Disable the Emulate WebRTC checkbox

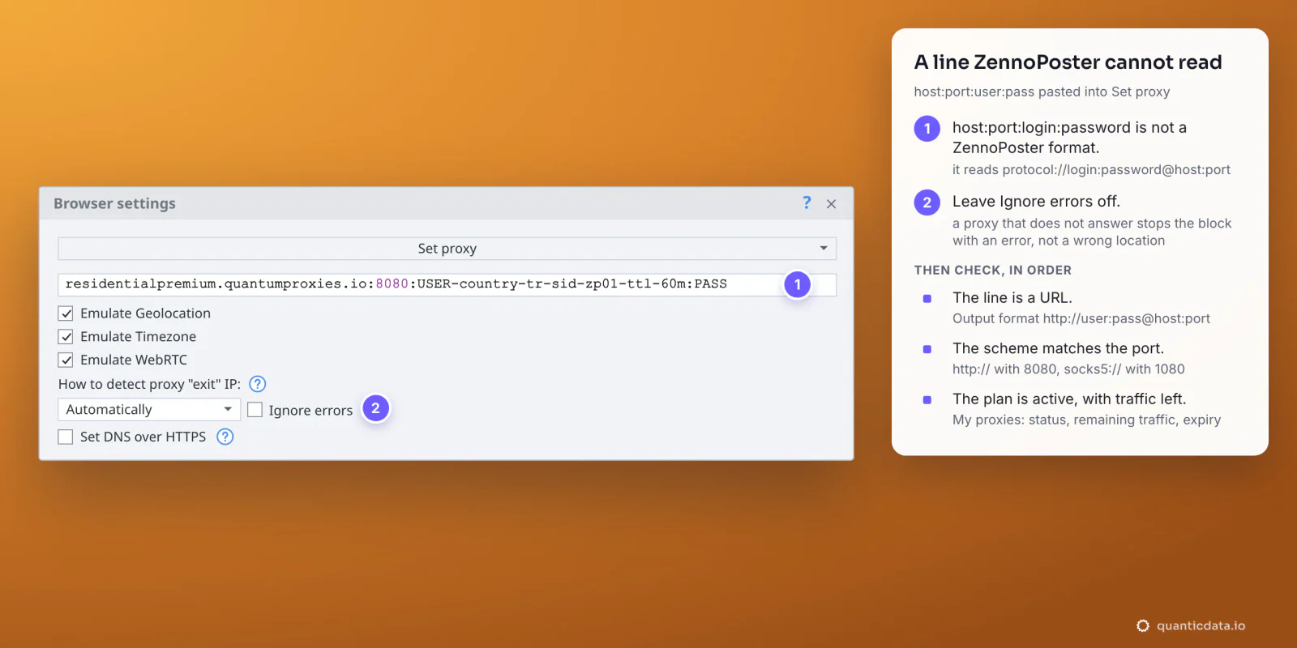(x=66, y=360)
